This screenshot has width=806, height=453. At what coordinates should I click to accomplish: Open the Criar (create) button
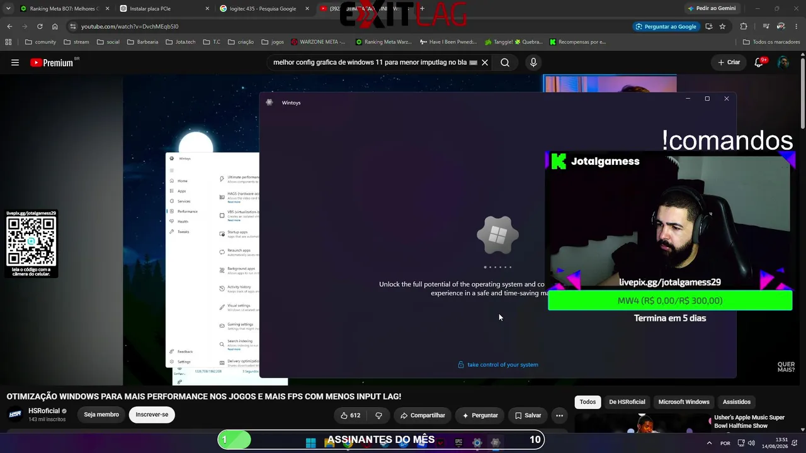[x=729, y=62]
